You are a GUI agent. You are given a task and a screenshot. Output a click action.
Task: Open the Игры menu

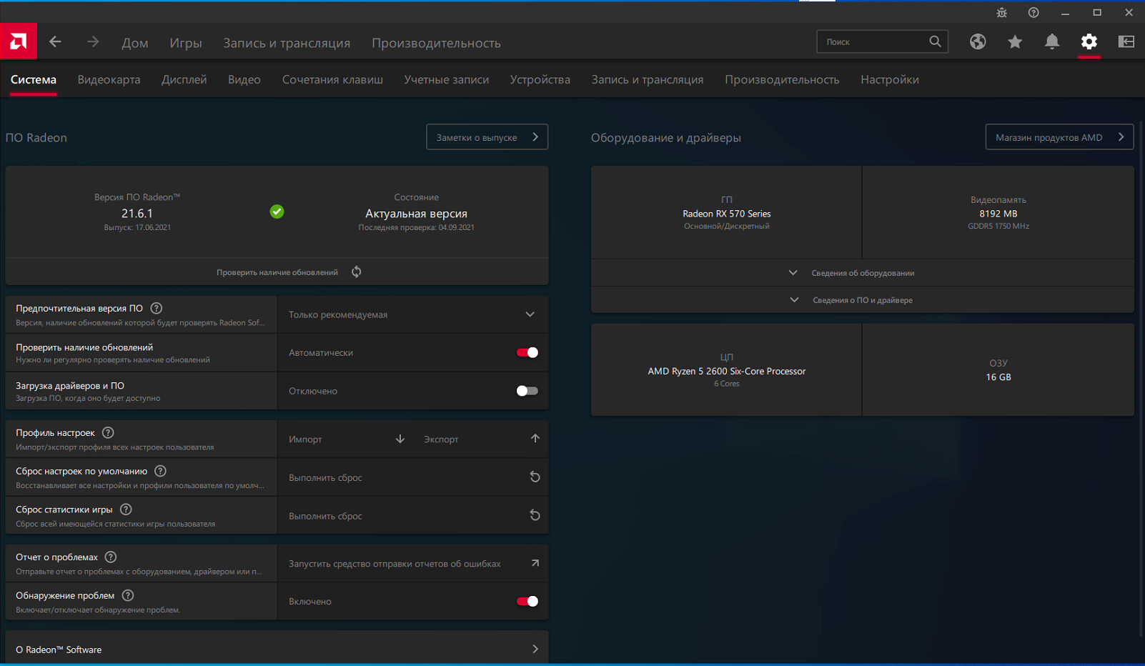point(186,43)
